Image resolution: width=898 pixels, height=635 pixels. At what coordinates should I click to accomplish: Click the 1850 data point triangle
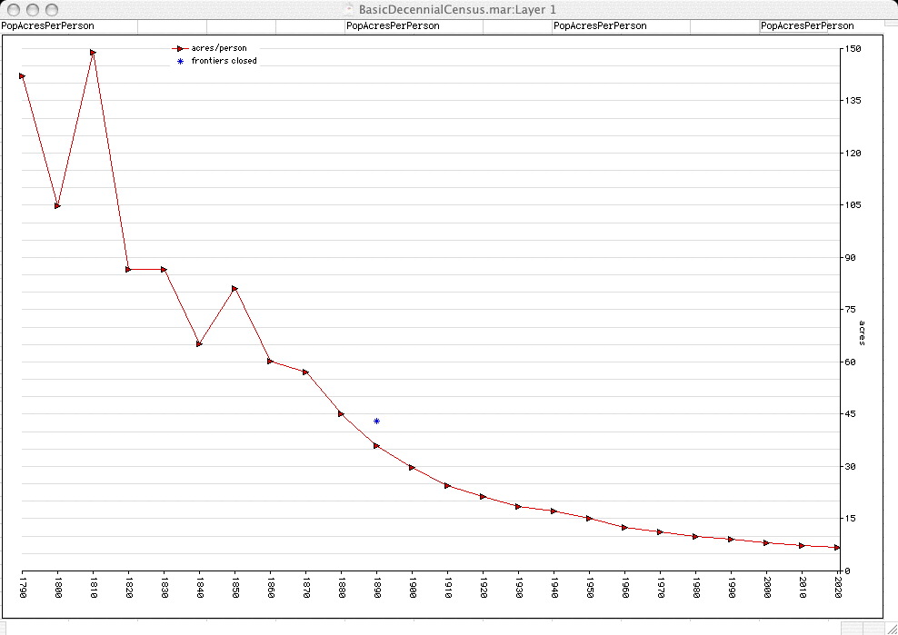[234, 289]
